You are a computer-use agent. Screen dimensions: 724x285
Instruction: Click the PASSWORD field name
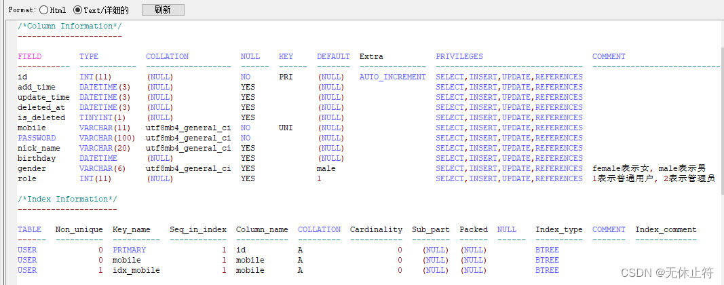pyautogui.click(x=37, y=138)
